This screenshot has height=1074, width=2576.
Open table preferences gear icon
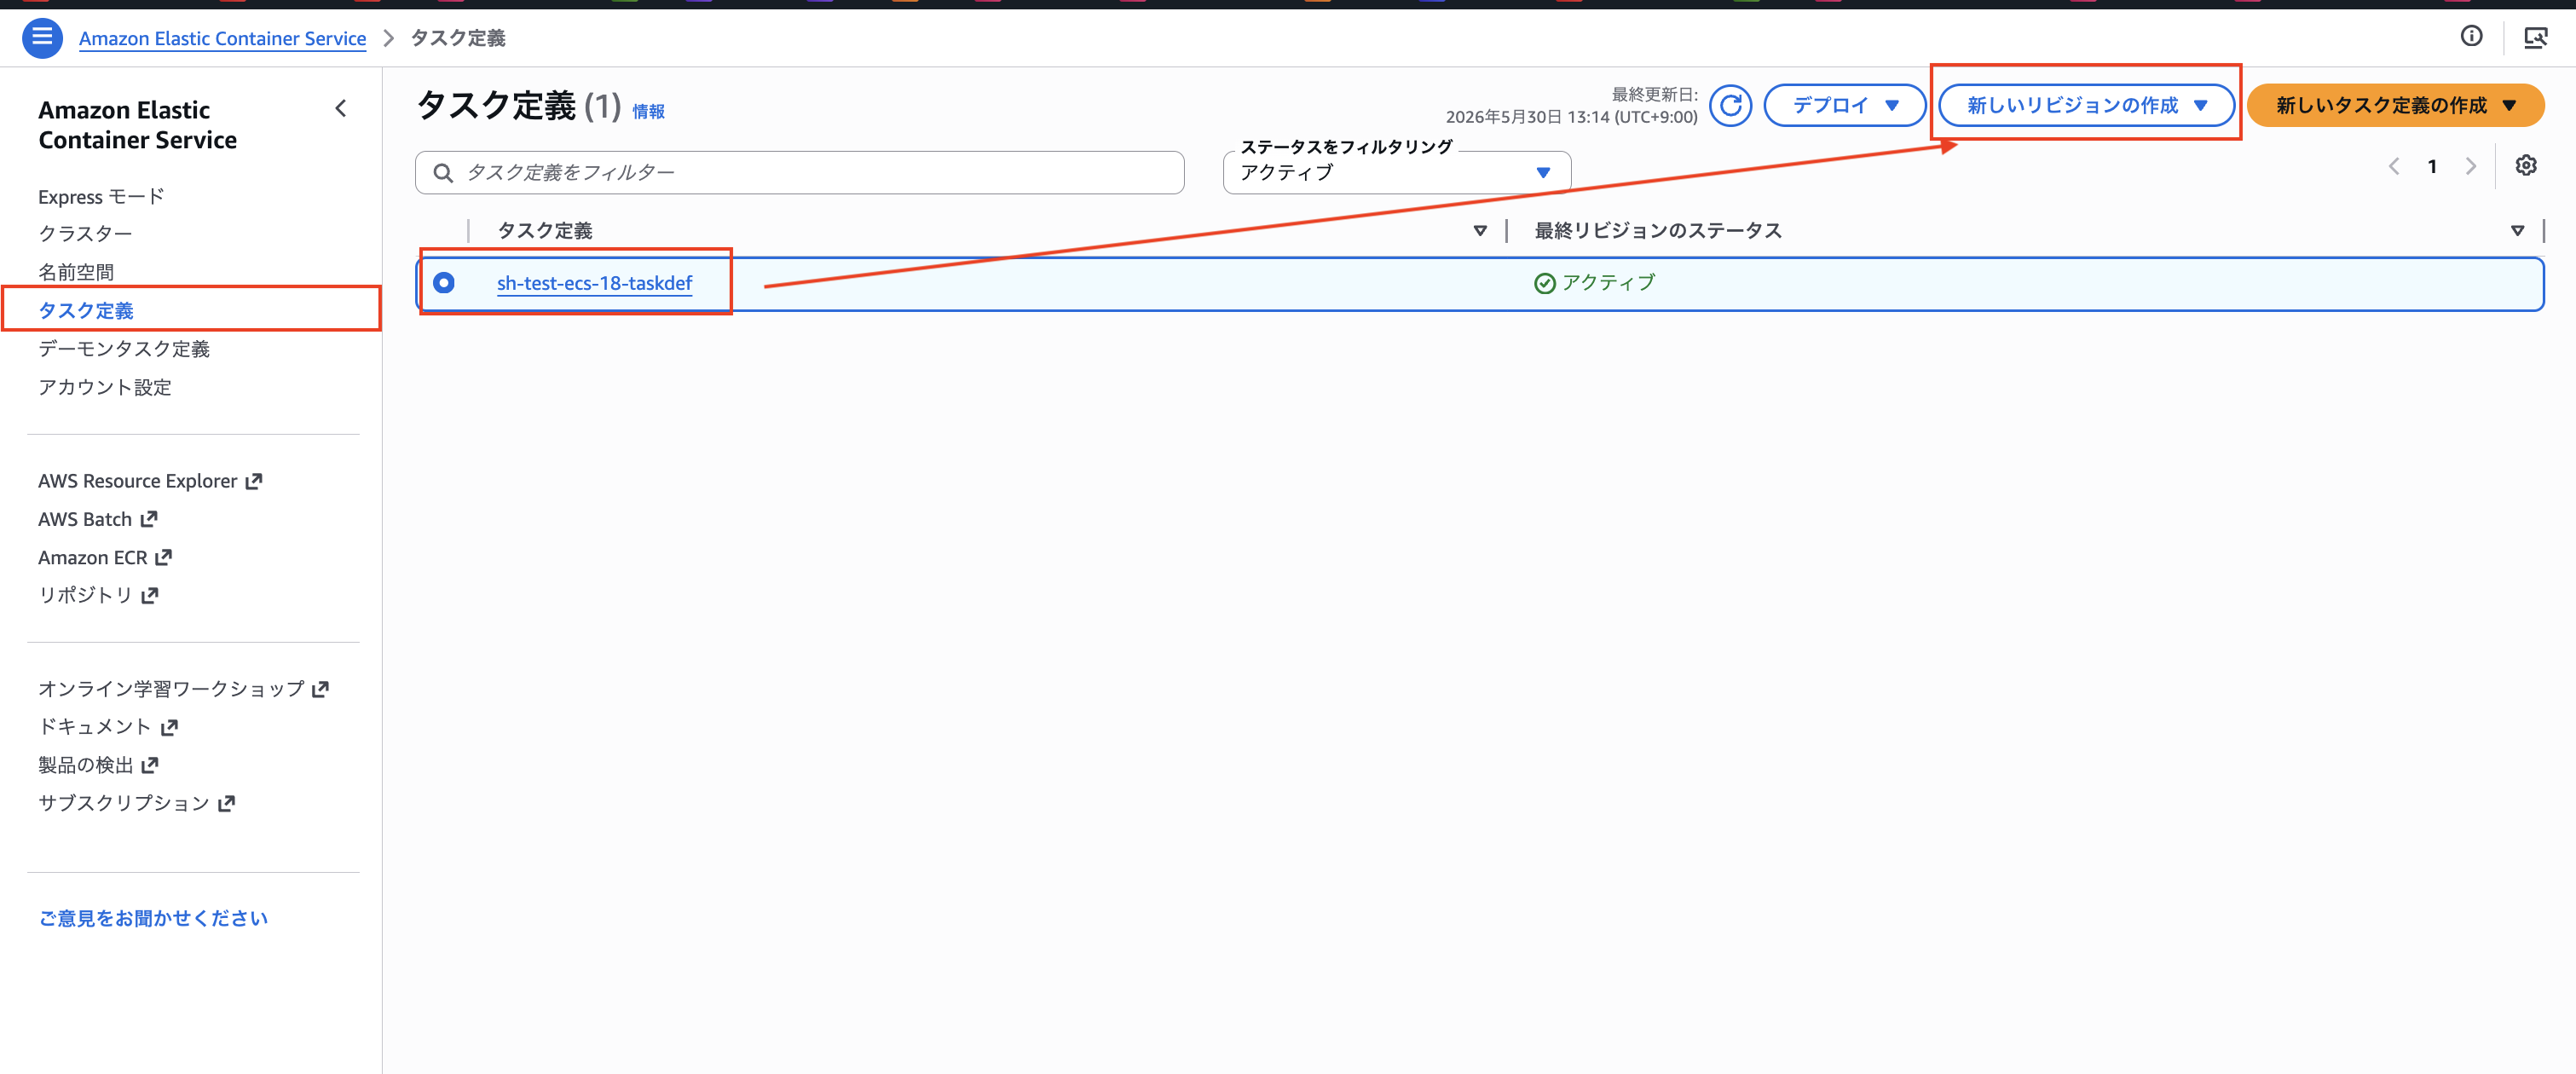pyautogui.click(x=2526, y=166)
